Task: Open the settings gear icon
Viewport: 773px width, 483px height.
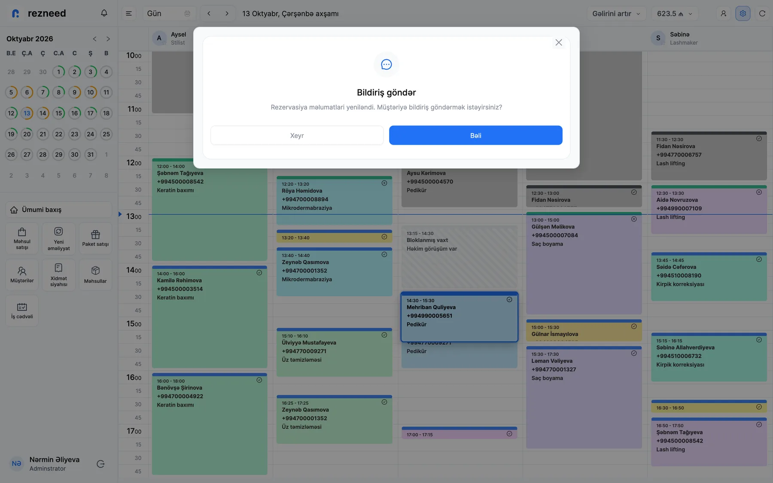Action: 743,14
